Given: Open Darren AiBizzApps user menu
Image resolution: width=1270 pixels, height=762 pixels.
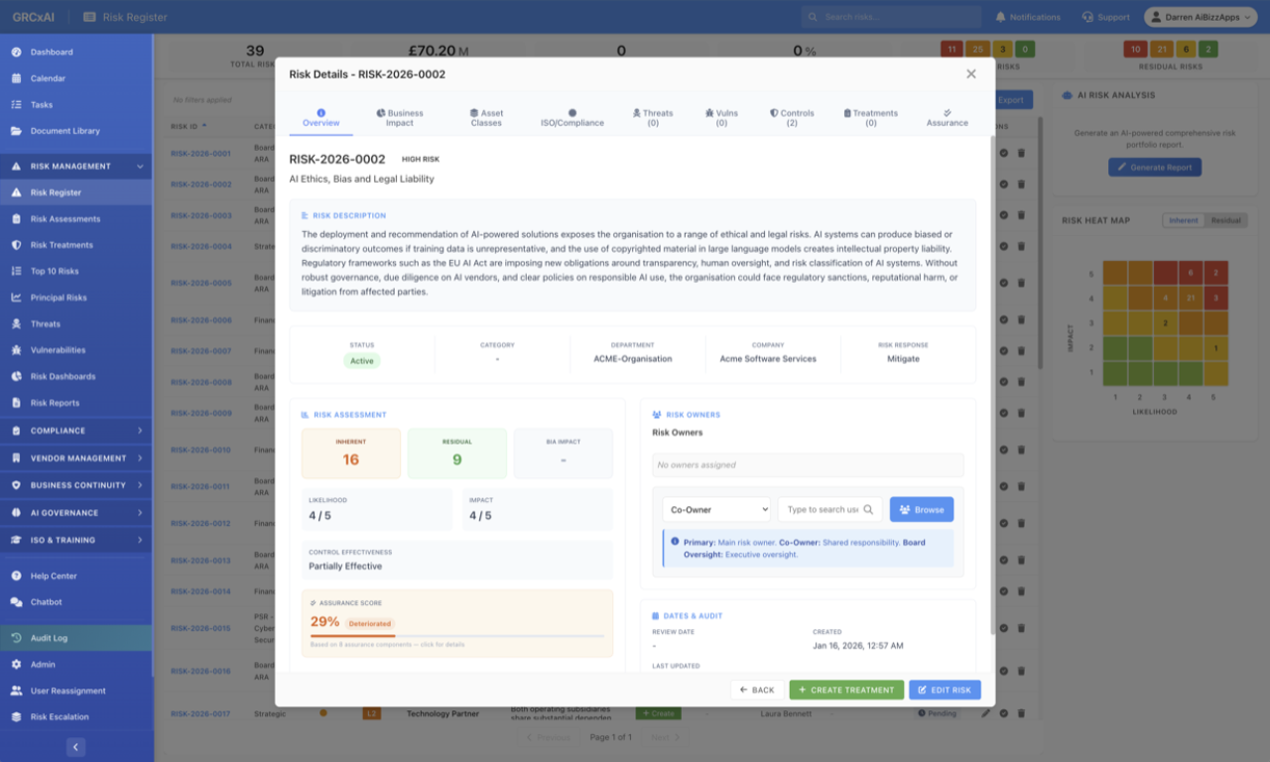Looking at the screenshot, I should (x=1199, y=17).
